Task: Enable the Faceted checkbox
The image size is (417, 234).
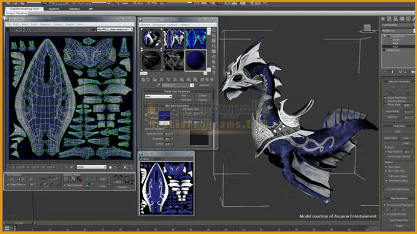Action: coord(196,100)
